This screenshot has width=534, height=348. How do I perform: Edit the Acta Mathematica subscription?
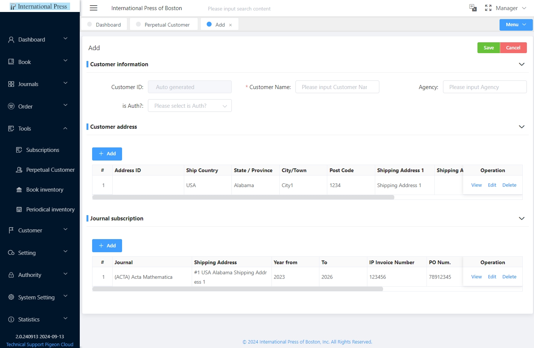click(x=492, y=277)
